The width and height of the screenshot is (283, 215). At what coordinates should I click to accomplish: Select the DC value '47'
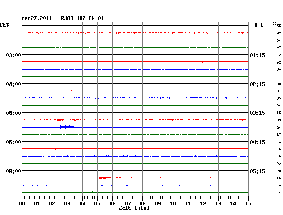(x=279, y=47)
